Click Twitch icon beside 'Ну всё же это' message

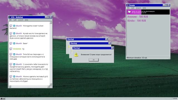(x=11, y=33)
